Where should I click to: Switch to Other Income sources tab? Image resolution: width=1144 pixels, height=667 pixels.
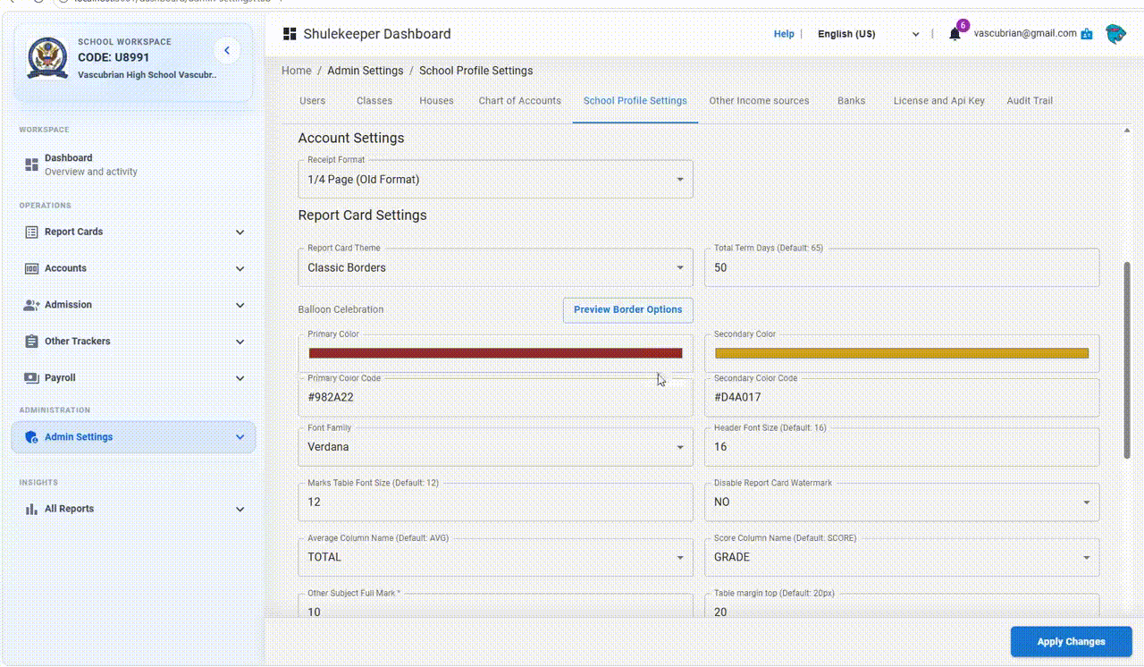click(x=759, y=101)
